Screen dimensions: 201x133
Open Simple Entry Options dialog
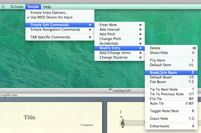(x=49, y=13)
